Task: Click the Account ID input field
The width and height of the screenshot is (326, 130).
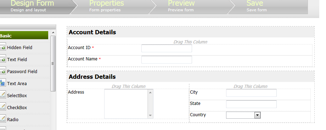Action: click(167, 48)
